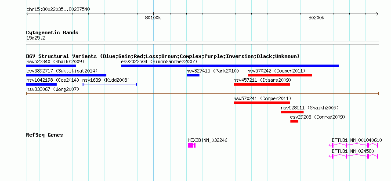391x181 pixels.
Task: Click the nsv833067 (Wong2007) brown complex line
Action: click(x=203, y=94)
